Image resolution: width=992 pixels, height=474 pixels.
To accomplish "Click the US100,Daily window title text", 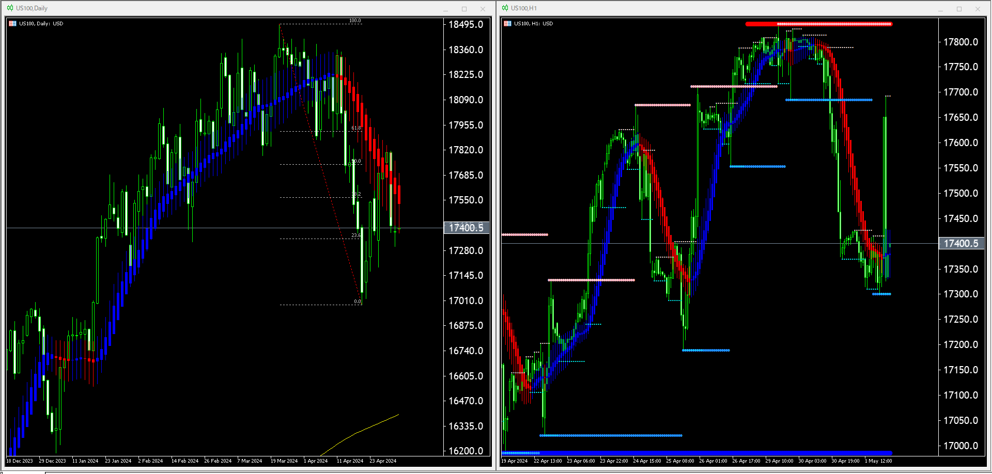I will tap(32, 8).
